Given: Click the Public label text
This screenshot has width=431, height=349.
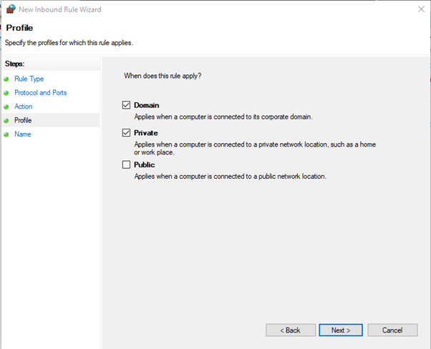Looking at the screenshot, I should (145, 164).
